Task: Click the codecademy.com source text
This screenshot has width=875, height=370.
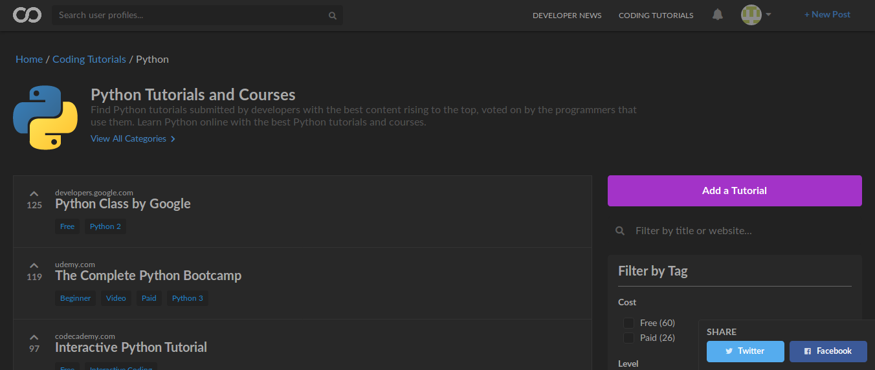Action: tap(85, 336)
